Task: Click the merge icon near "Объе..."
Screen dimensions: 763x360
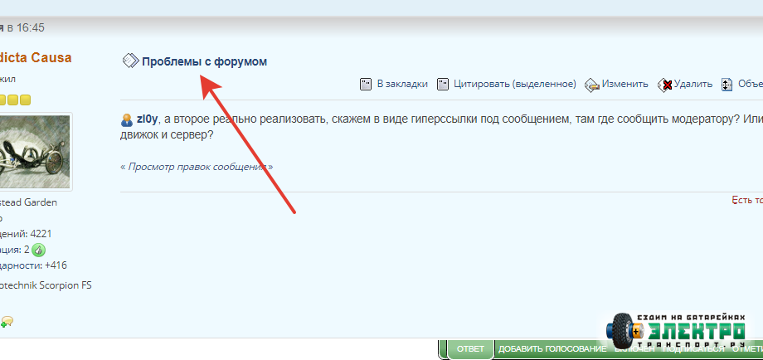Action: 727,85
